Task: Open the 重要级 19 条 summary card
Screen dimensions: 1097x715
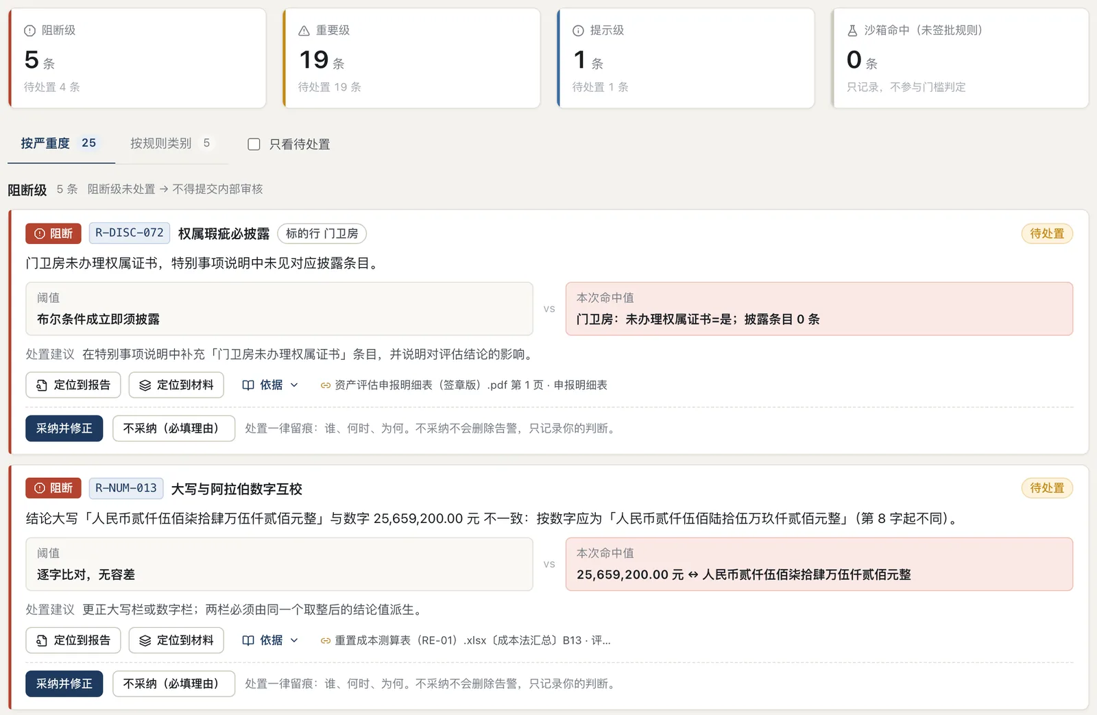Action: [411, 58]
